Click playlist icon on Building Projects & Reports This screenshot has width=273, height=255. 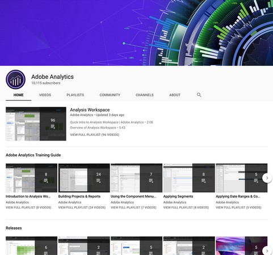[x=98, y=181]
